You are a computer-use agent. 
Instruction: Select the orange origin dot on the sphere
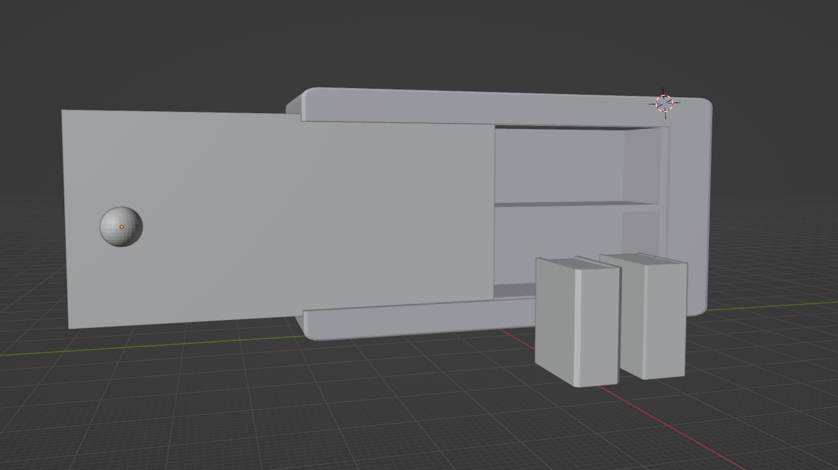tap(122, 227)
